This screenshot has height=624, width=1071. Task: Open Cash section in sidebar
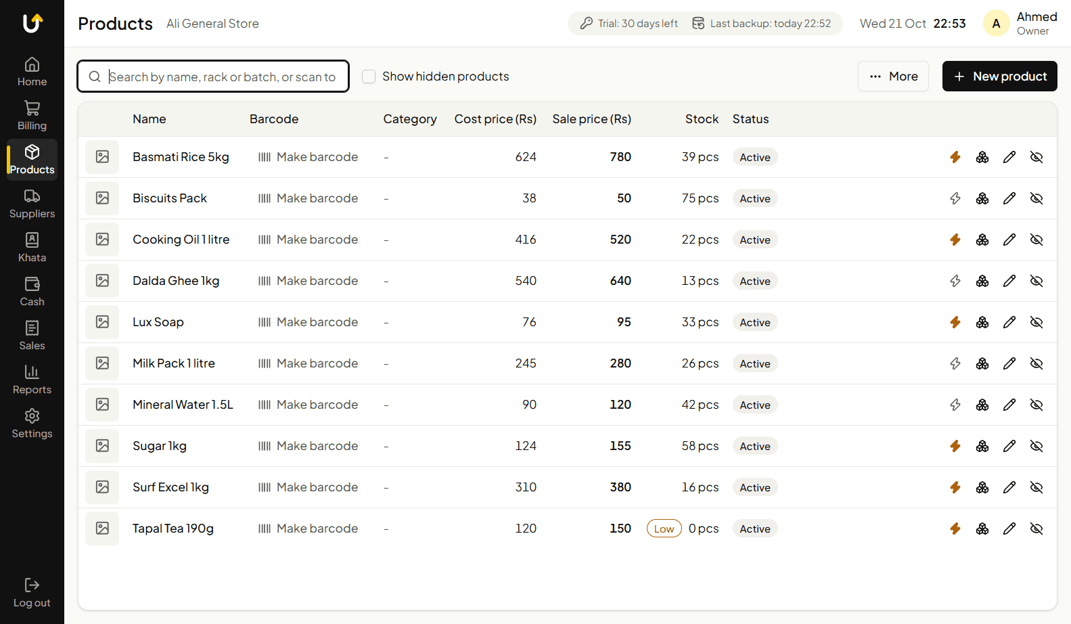(32, 292)
